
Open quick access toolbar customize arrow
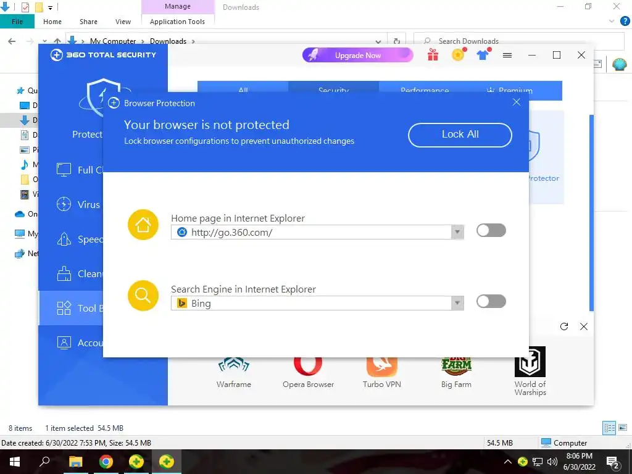[x=51, y=7]
